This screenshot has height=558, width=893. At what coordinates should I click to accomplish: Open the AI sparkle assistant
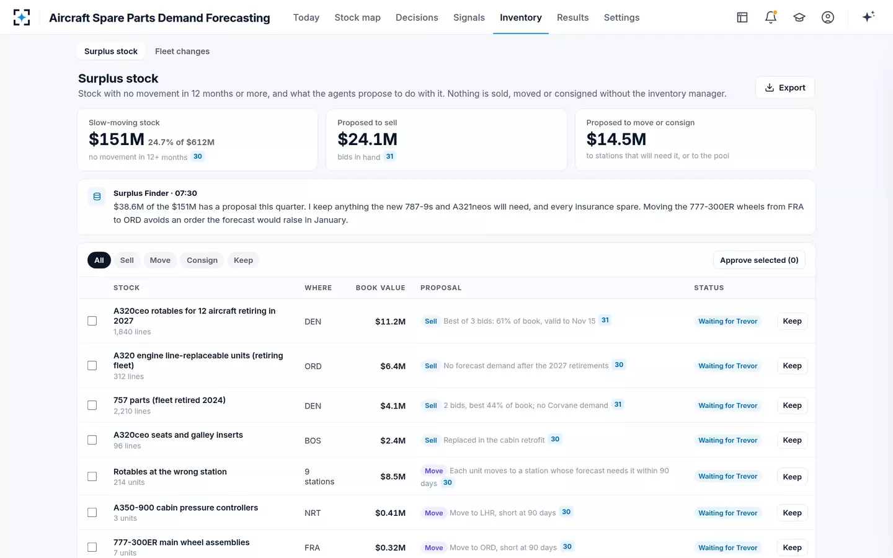(868, 17)
